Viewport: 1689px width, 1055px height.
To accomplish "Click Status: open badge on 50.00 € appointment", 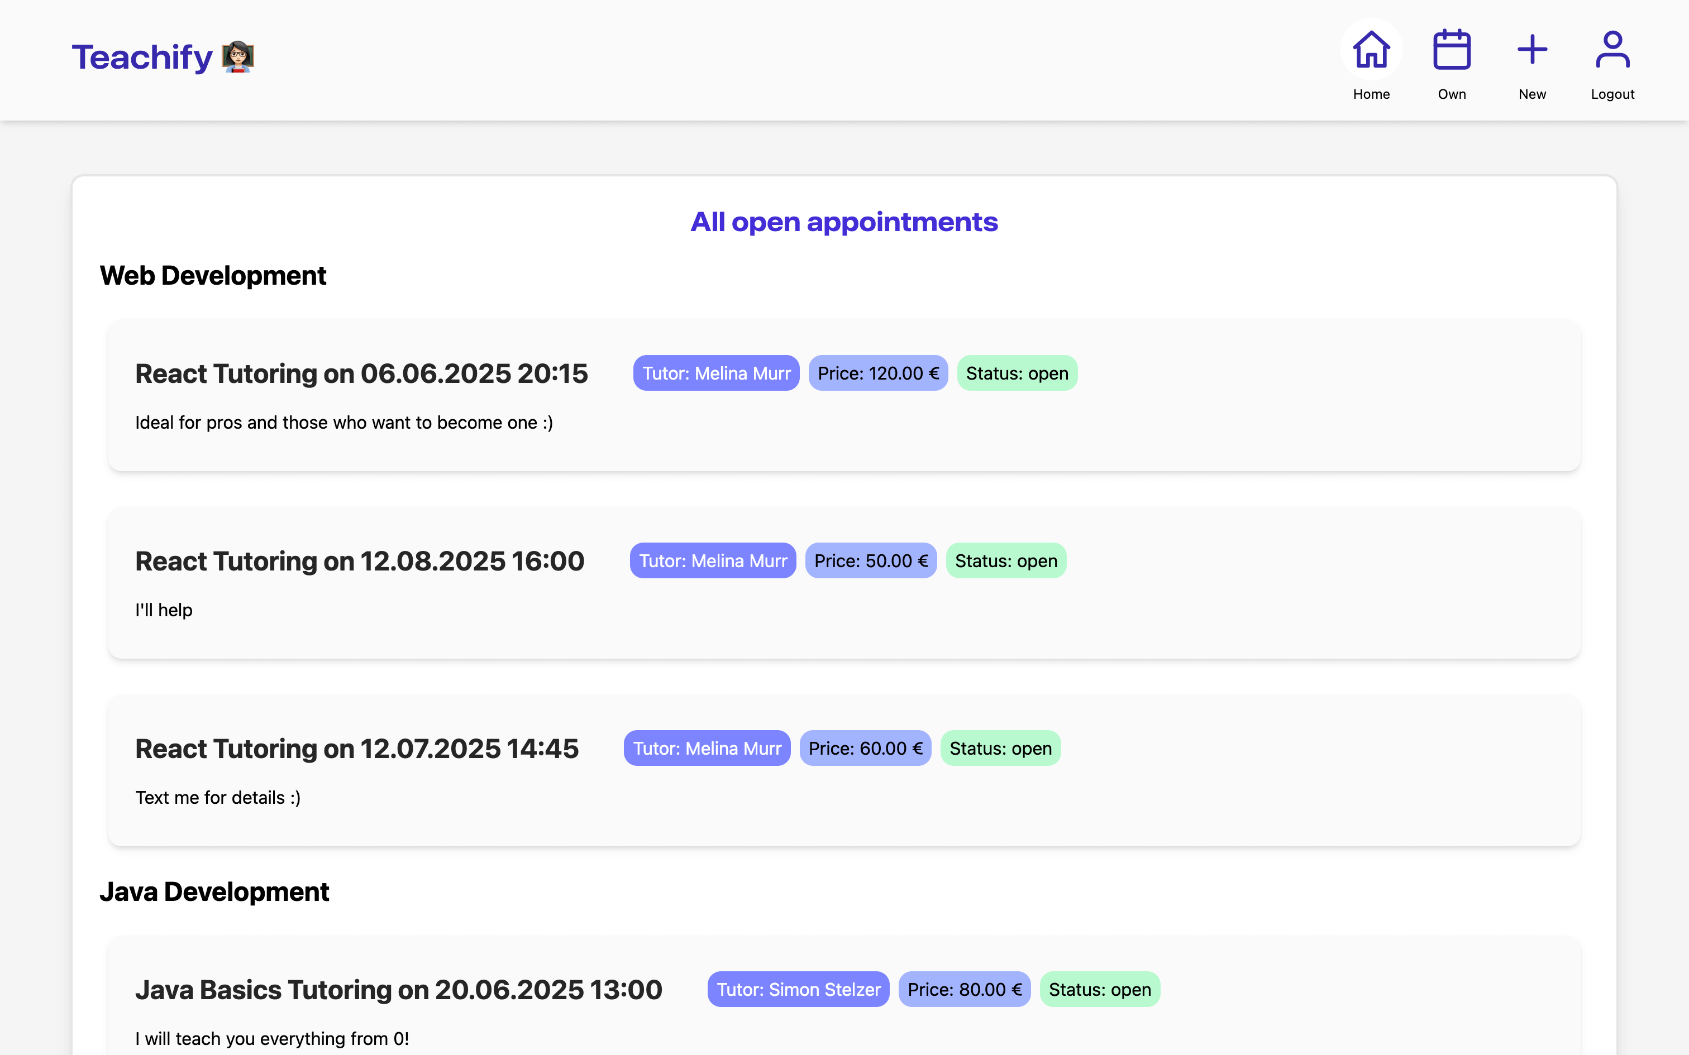I will click(1006, 561).
